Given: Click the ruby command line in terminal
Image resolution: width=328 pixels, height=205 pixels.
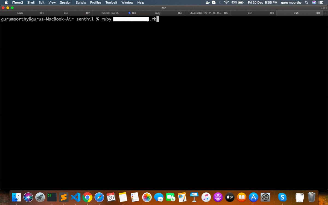Looking at the screenshot, I should pyautogui.click(x=80, y=19).
